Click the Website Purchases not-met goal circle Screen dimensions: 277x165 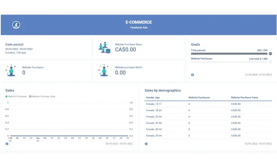[270, 62]
